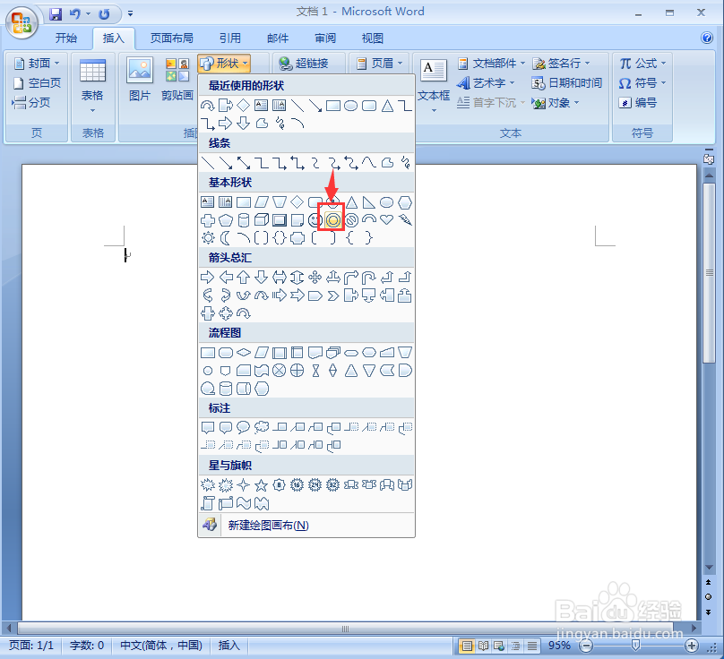Open the Page Layout (页面布局) tab
Viewport: 724px width, 659px height.
click(172, 39)
